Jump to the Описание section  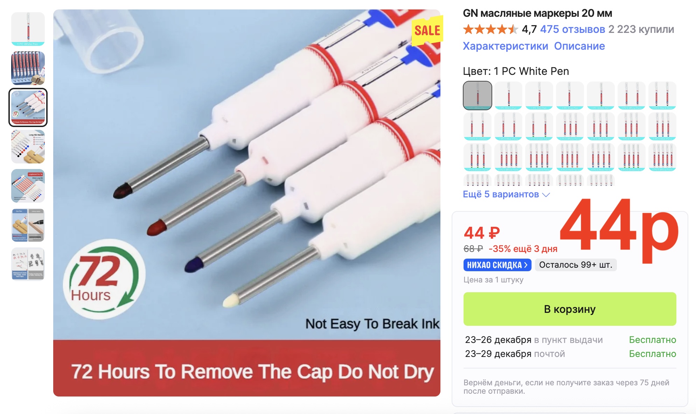(x=579, y=46)
